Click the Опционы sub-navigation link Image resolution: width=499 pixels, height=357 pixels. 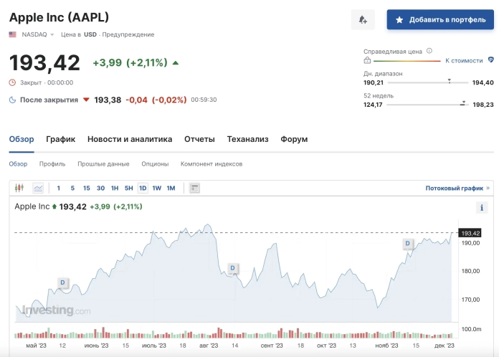point(155,164)
